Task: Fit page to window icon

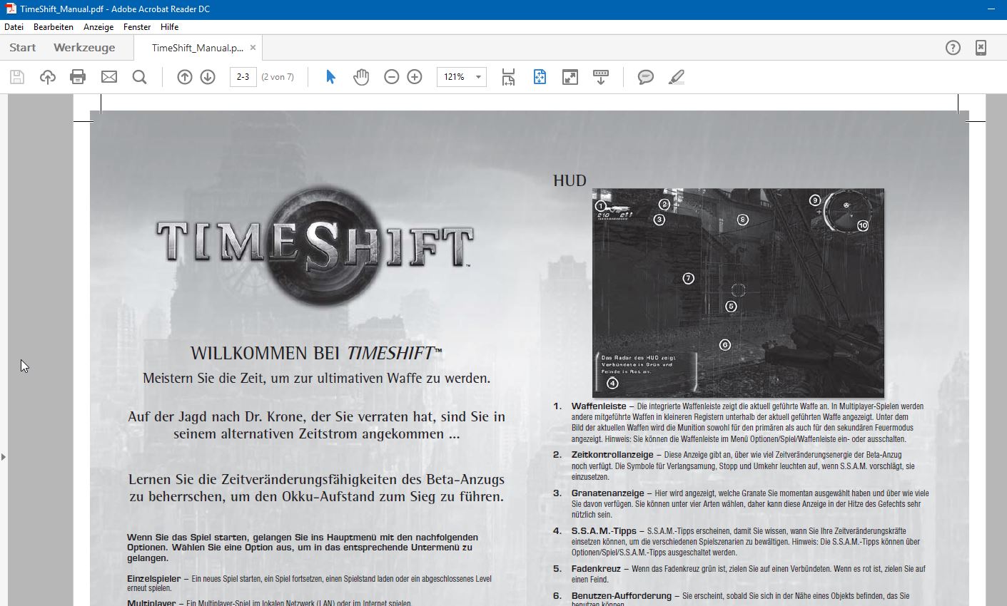Action: [540, 77]
